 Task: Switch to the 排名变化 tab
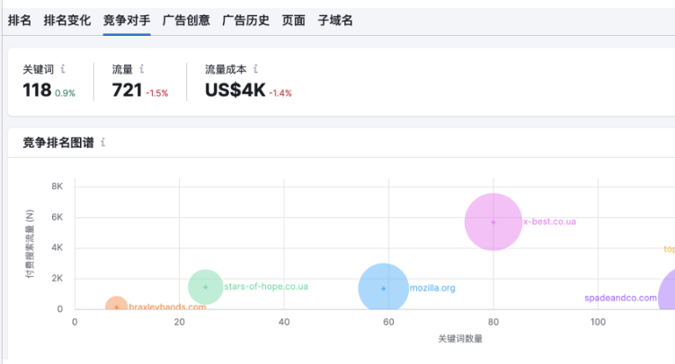pyautogui.click(x=67, y=20)
